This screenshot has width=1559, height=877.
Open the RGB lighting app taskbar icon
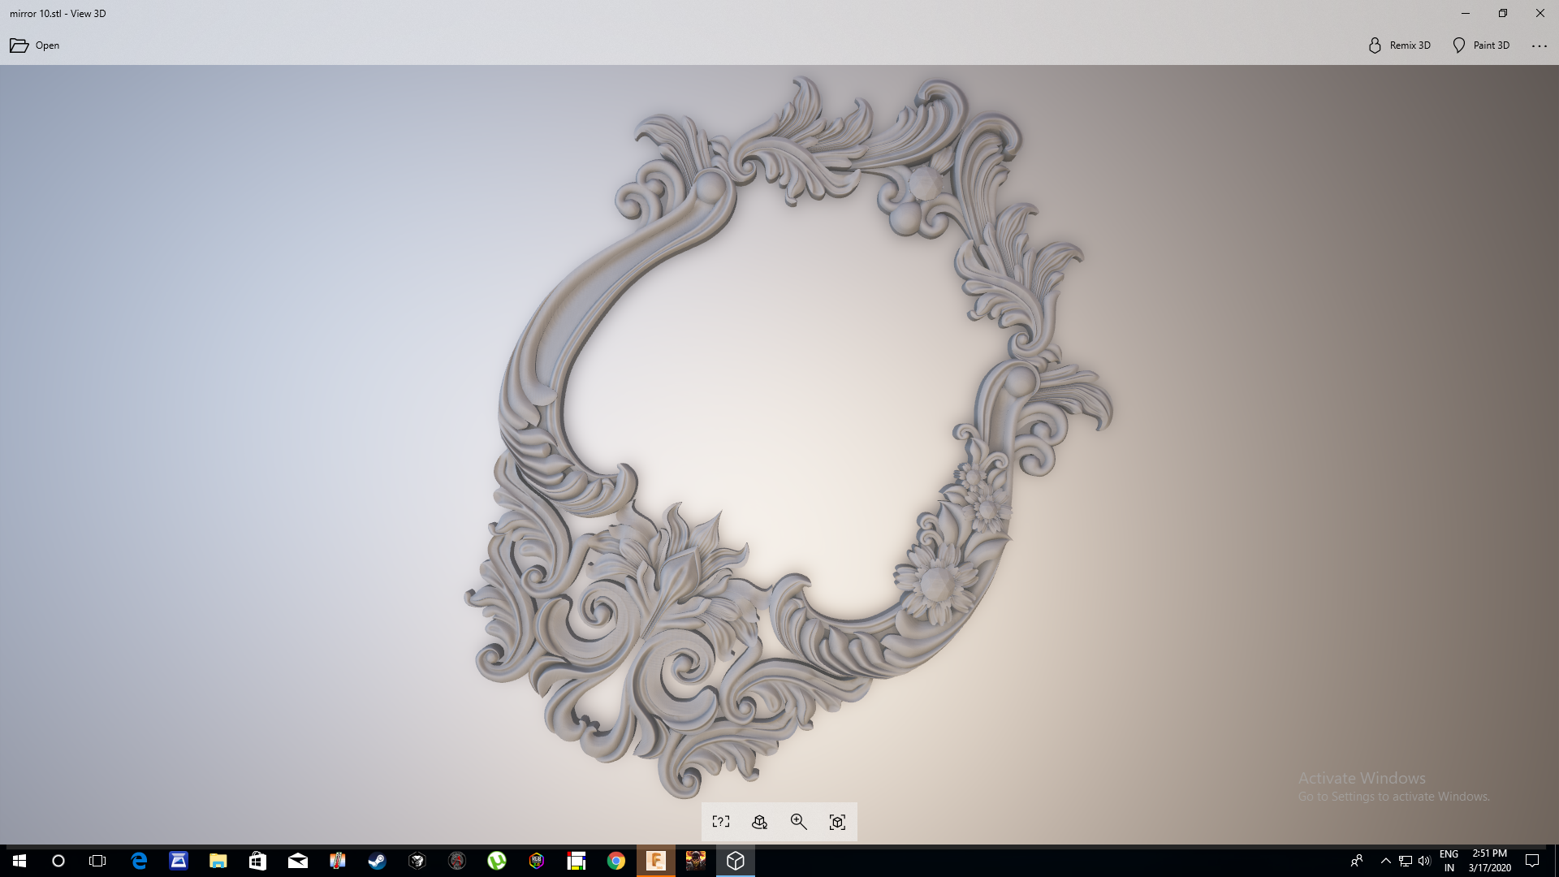pyautogui.click(x=537, y=861)
